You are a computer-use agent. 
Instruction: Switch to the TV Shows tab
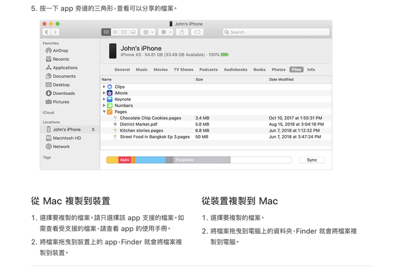[184, 70]
